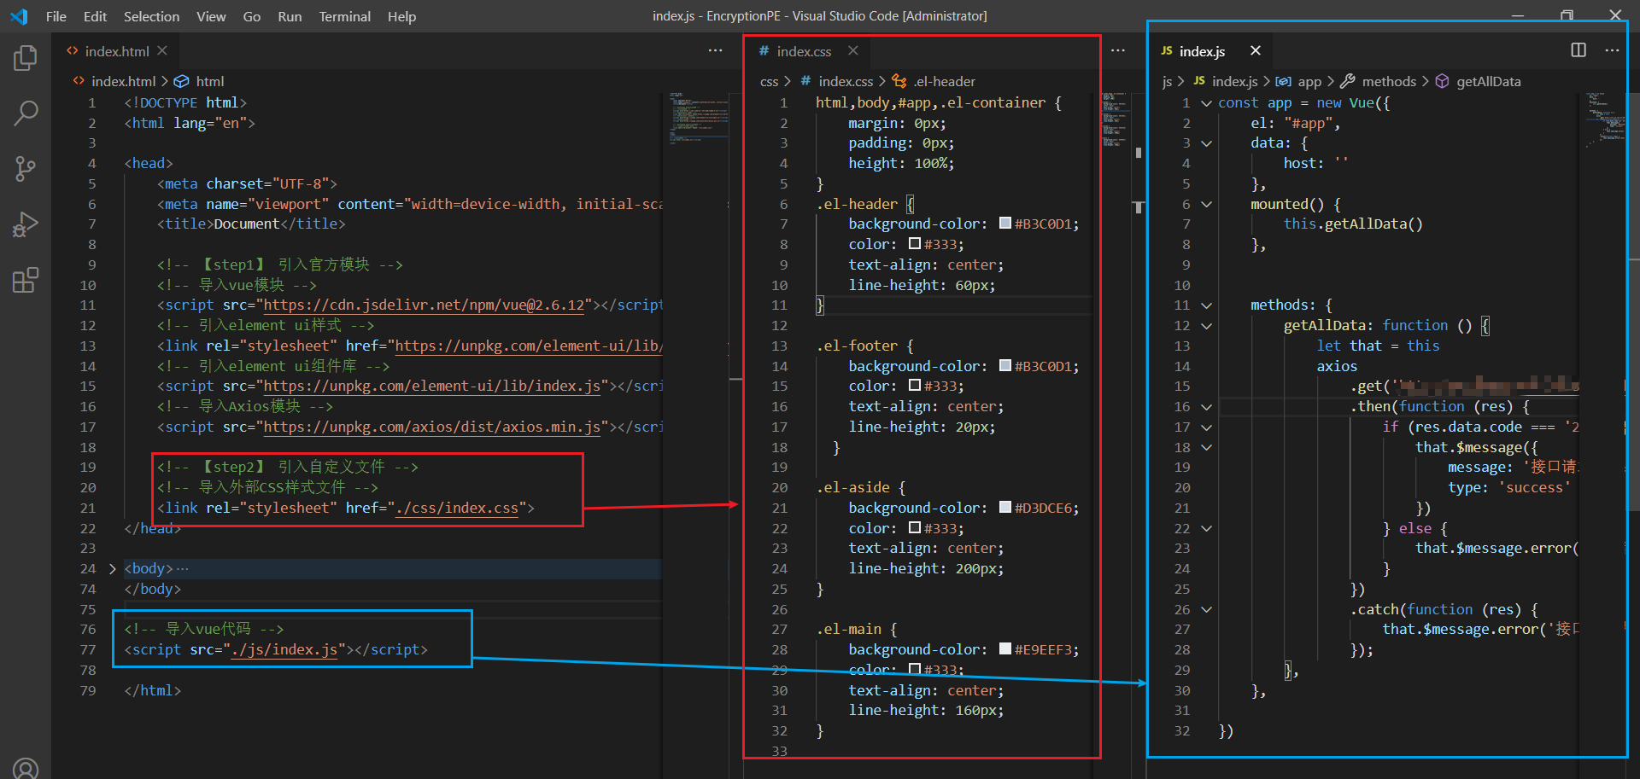Expand the folded body tag on line 24

[x=112, y=568]
